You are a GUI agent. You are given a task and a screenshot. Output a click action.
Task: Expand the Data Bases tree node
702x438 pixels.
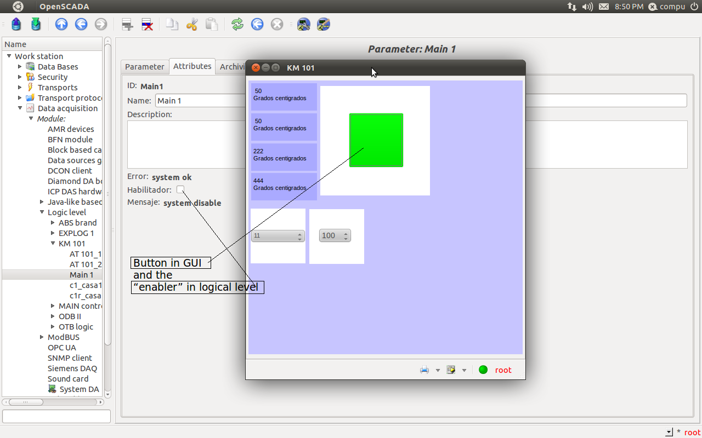click(20, 67)
